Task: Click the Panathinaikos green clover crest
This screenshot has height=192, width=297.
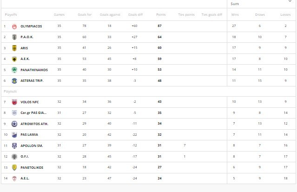Action: pyautogui.click(x=14, y=70)
